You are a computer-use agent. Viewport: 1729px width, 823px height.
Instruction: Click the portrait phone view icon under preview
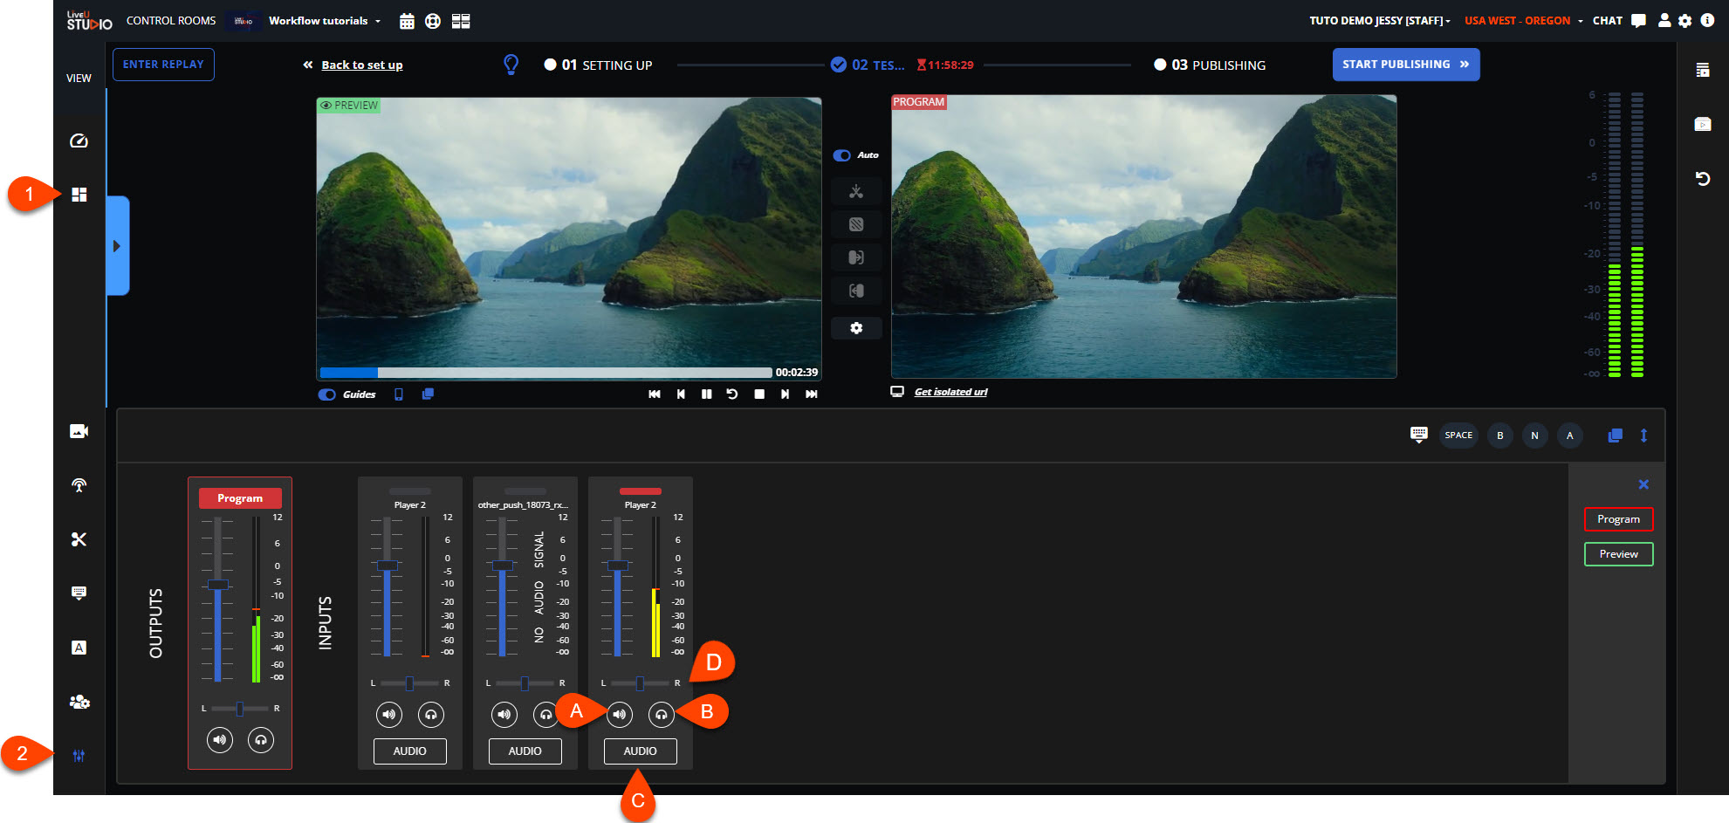[399, 394]
